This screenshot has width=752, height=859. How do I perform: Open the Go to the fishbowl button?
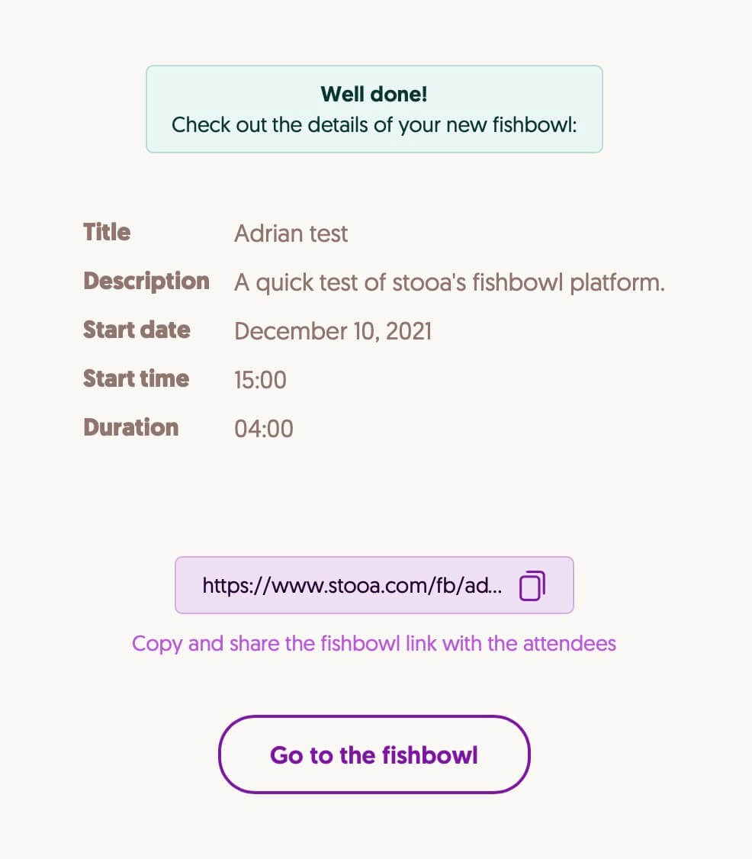[374, 754]
